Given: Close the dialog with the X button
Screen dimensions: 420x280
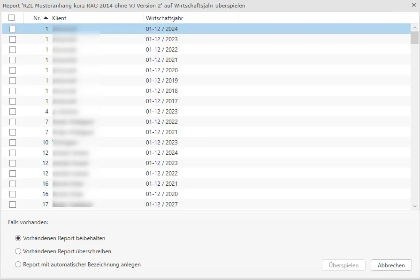Looking at the screenshot, I should (x=413, y=5).
